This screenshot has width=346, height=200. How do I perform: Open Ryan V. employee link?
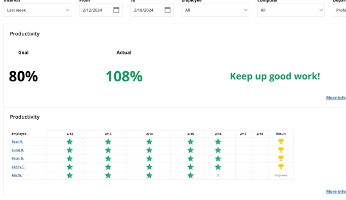pos(17,141)
